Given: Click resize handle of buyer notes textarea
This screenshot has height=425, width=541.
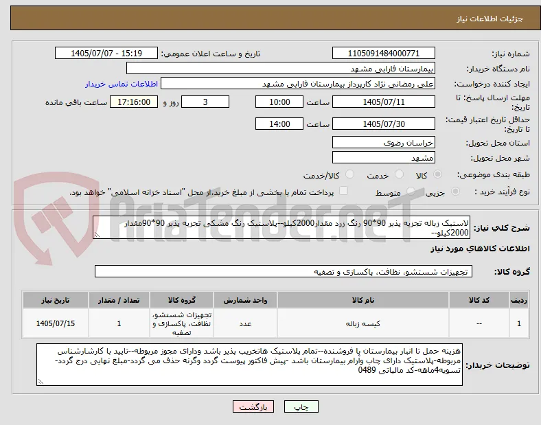Looking at the screenshot, I should (41, 382).
